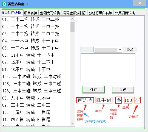The image size is (148, 132).
Task: Open the 金额大写转换 tab
Action: tap(50, 13)
